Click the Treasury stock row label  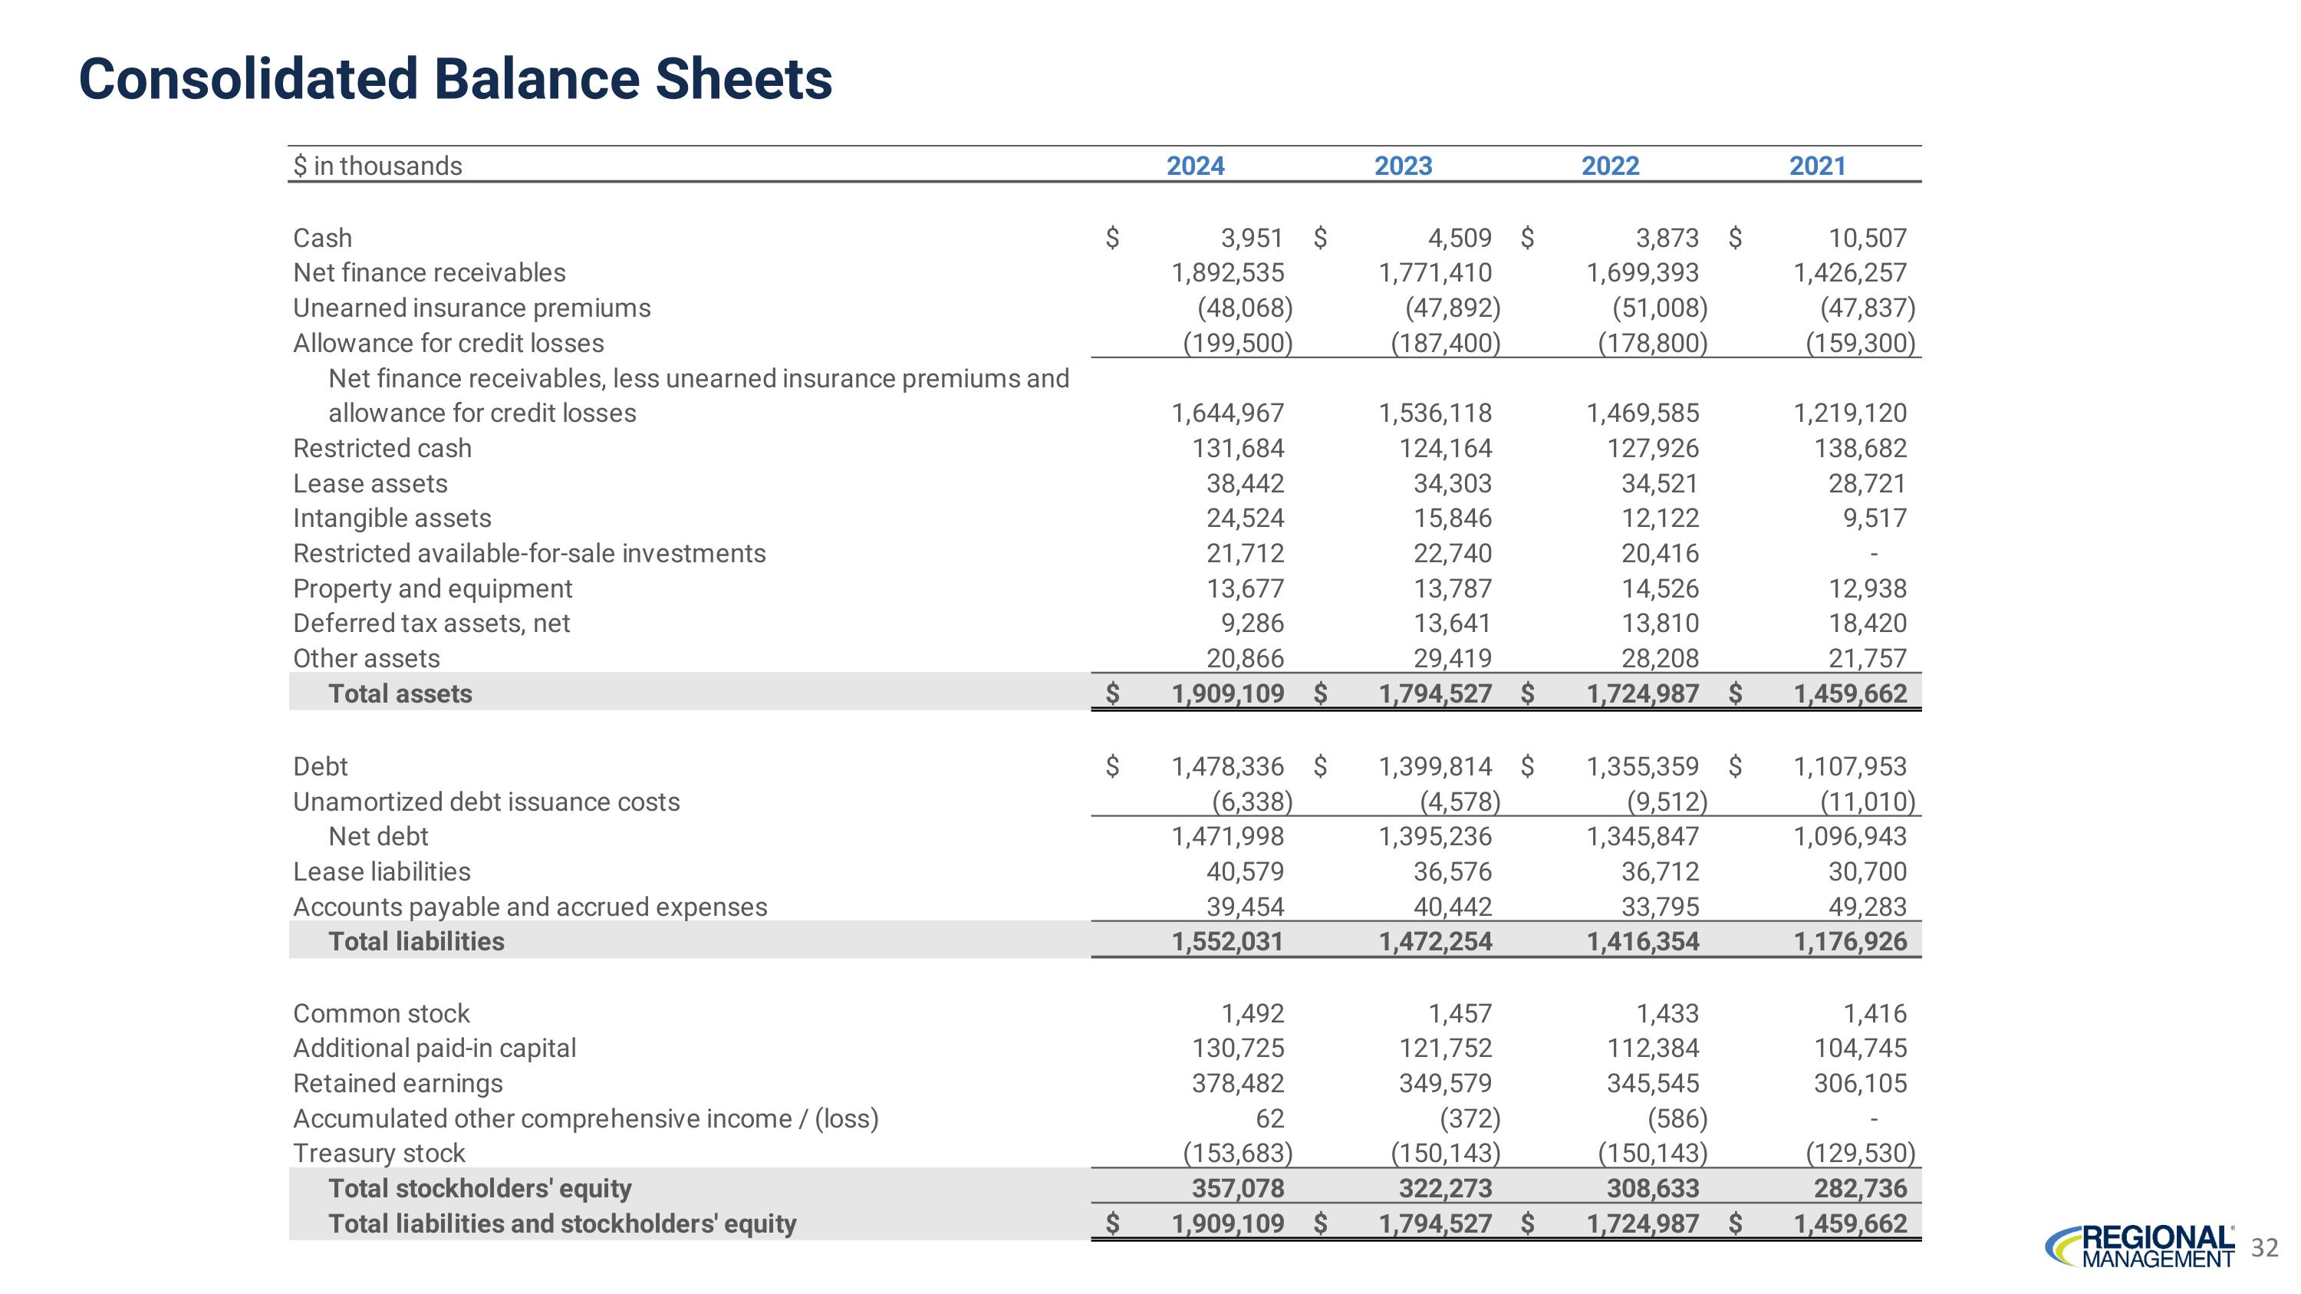(379, 1154)
